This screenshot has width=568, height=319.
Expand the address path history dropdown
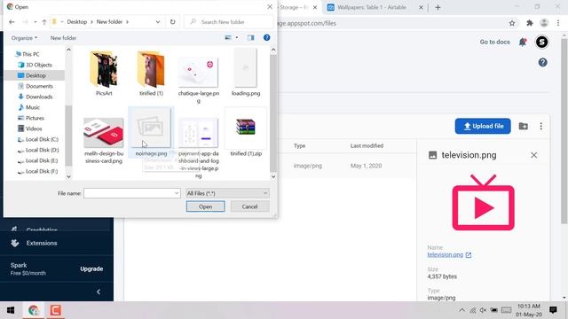158,22
